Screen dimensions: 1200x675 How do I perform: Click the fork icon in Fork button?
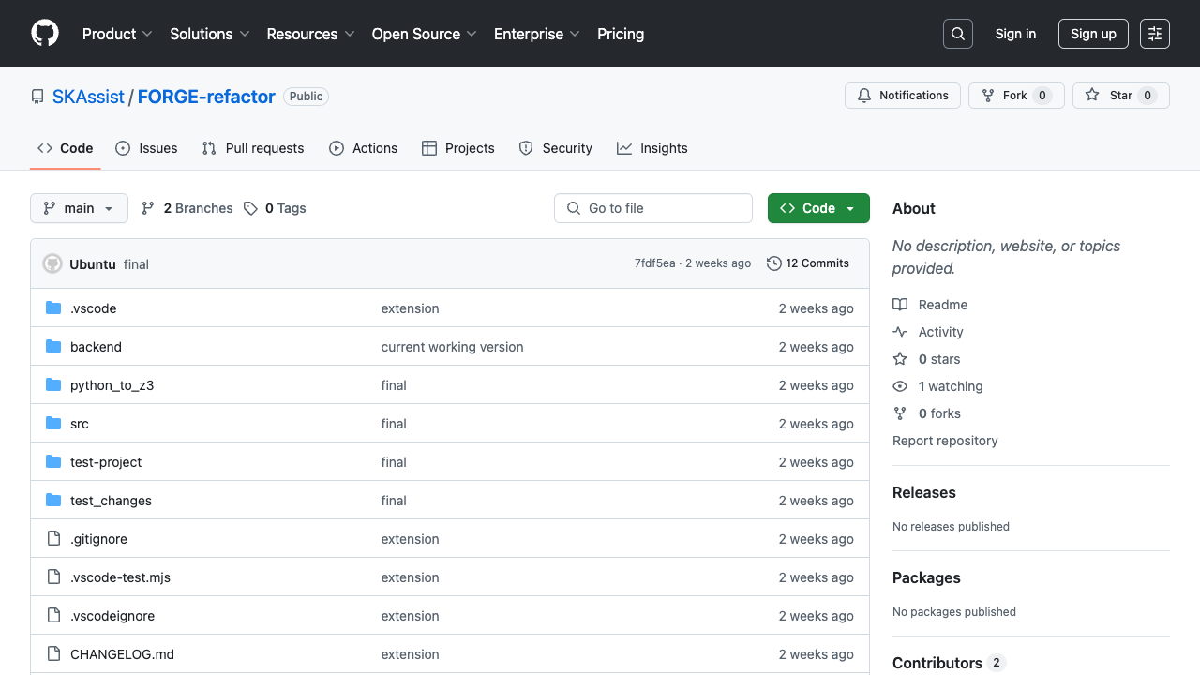coord(988,96)
